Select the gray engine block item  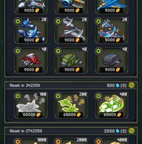(x=111, y=60)
